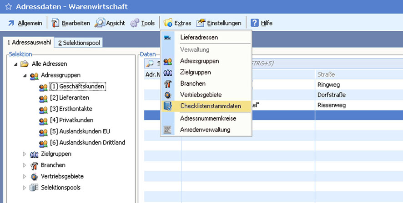The image size is (403, 203).
Task: Collapse the Adressgruppen tree node
Action: (x=25, y=75)
